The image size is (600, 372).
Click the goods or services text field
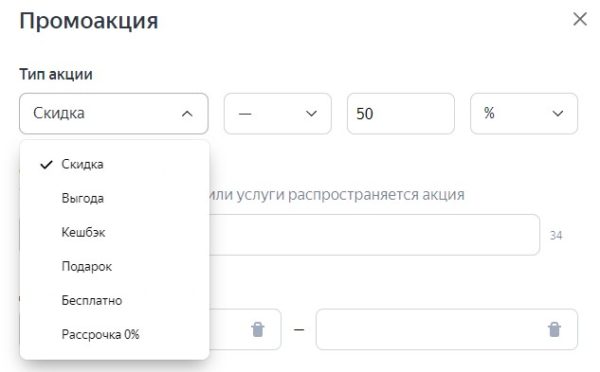374,235
